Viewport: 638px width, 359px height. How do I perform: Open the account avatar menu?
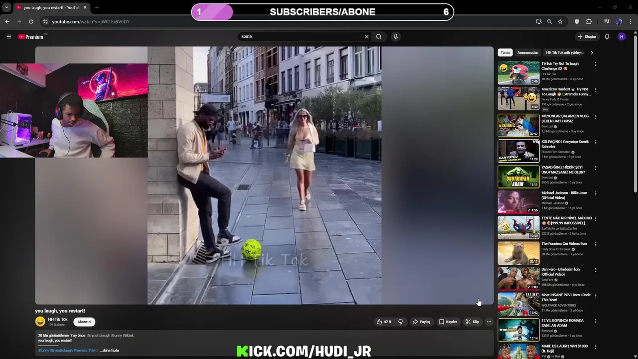(x=622, y=36)
